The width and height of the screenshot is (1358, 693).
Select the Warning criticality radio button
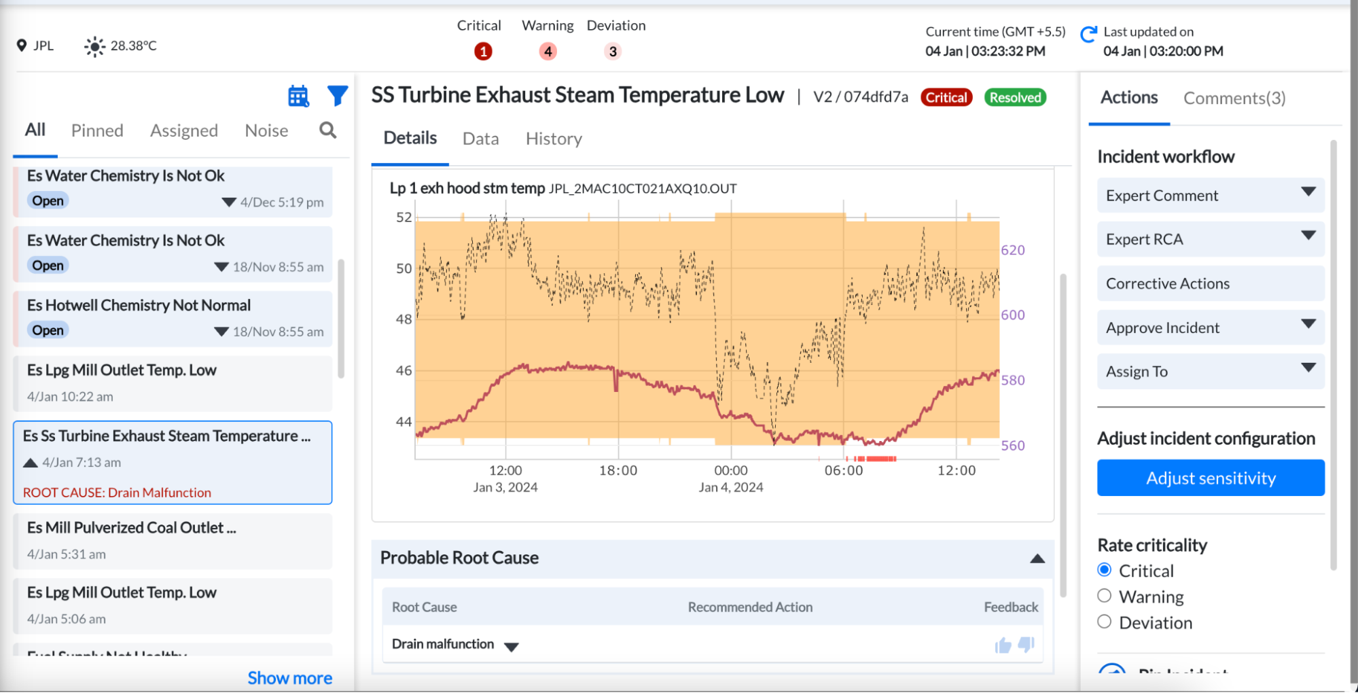[x=1105, y=596]
